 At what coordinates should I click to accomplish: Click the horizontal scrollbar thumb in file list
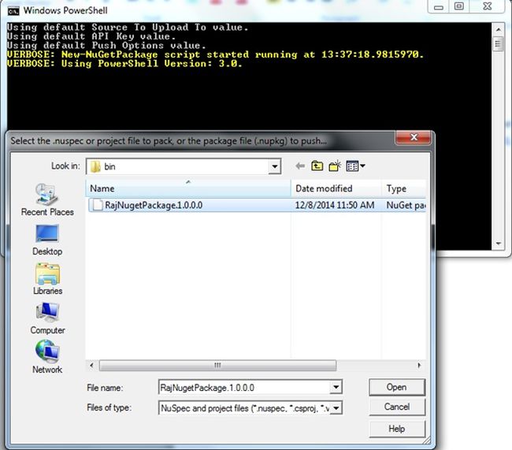point(217,366)
